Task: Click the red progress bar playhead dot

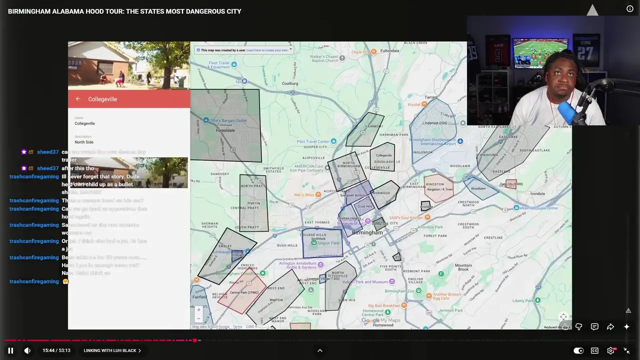Action: (x=194, y=340)
